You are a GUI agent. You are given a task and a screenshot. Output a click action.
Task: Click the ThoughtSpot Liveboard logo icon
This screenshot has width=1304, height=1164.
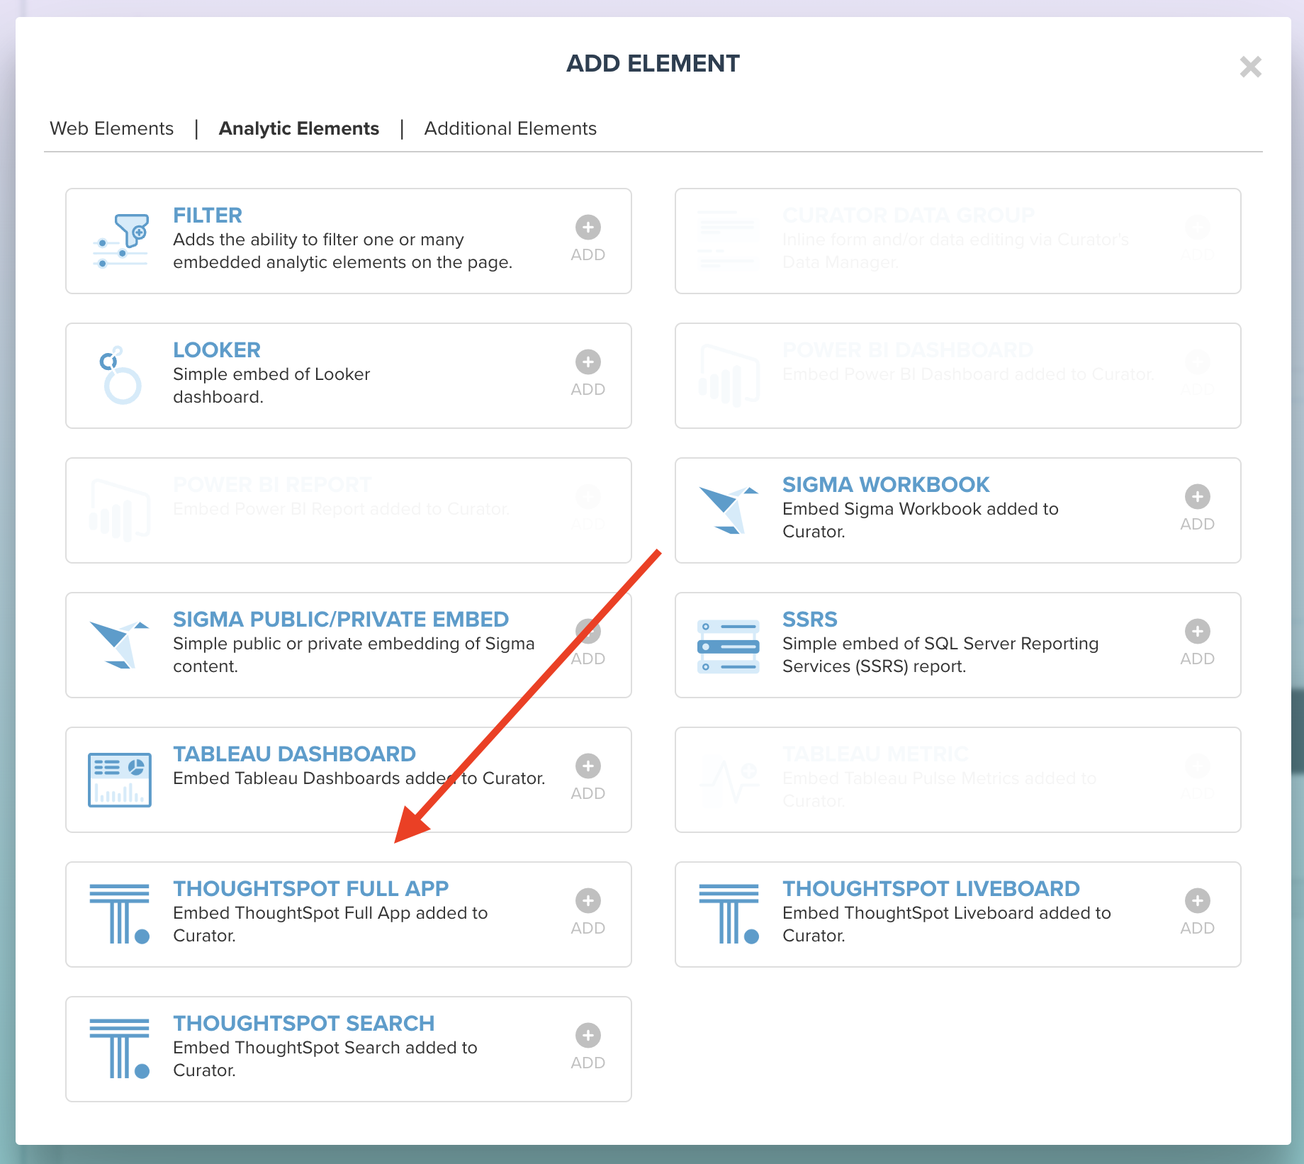[729, 914]
